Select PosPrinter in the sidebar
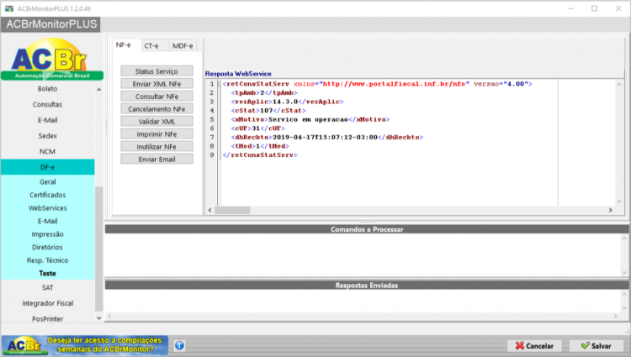Image resolution: width=631 pixels, height=357 pixels. (47, 318)
